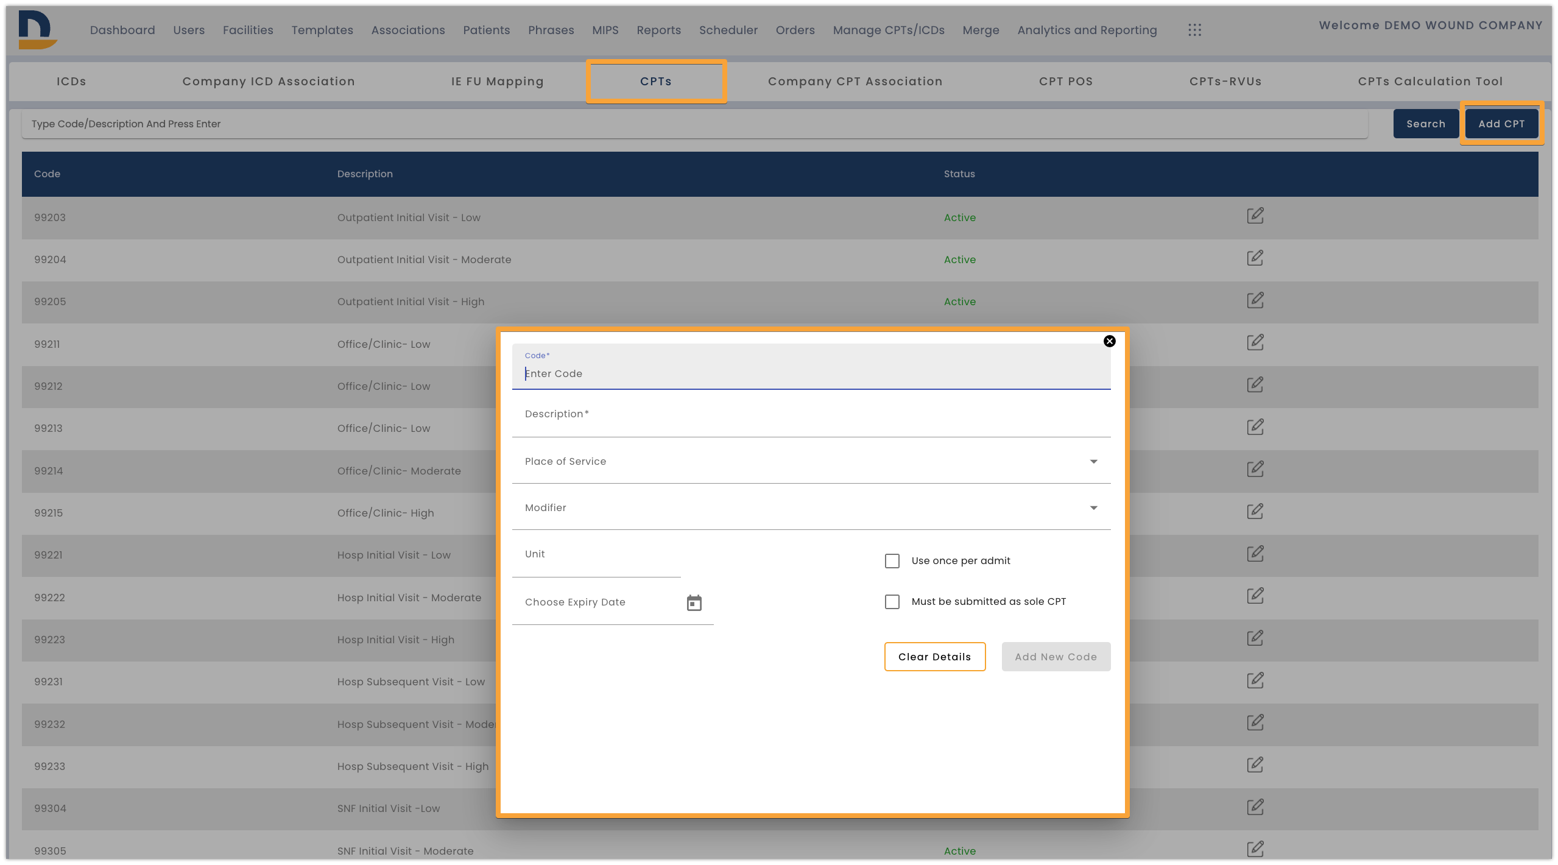Edit the 99213 Office/Clinic row
This screenshot has height=865, width=1558.
pyautogui.click(x=1255, y=426)
